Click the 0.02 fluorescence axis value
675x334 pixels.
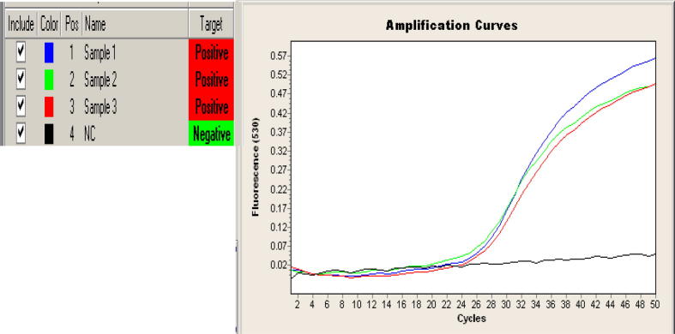278,265
